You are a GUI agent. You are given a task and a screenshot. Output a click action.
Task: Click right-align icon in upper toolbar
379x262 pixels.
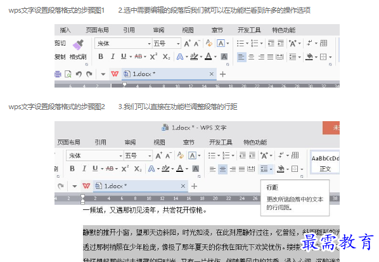(261, 57)
